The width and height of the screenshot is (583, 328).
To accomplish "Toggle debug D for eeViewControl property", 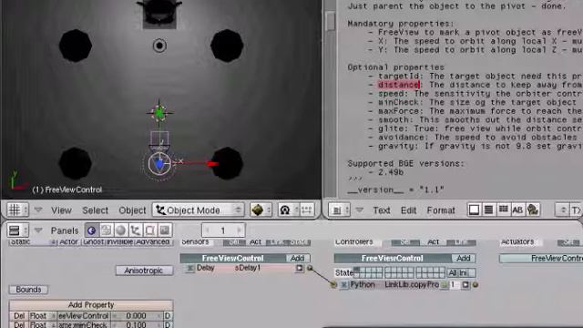I will click(x=168, y=316).
